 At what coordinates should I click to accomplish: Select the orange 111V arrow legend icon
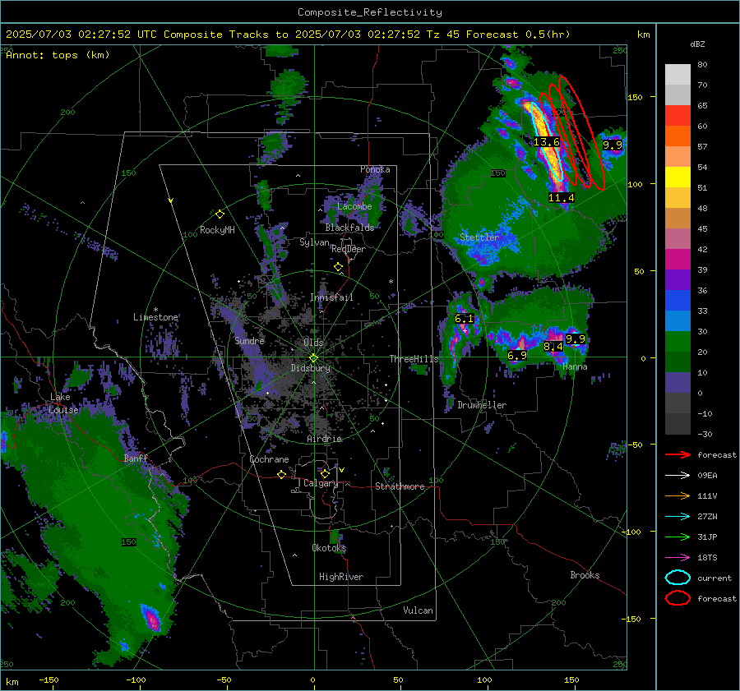click(678, 495)
